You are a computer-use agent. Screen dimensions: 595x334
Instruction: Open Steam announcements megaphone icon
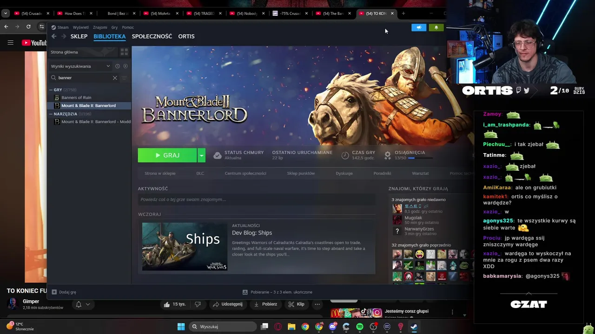click(x=419, y=27)
